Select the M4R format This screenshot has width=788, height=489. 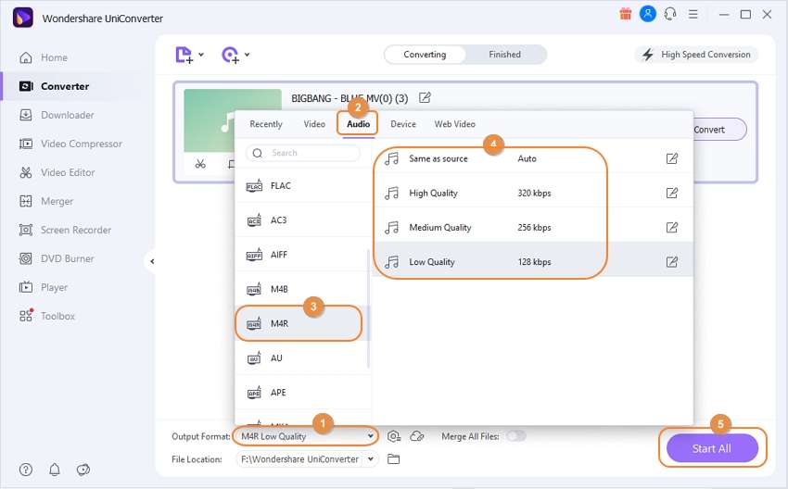pyautogui.click(x=302, y=323)
